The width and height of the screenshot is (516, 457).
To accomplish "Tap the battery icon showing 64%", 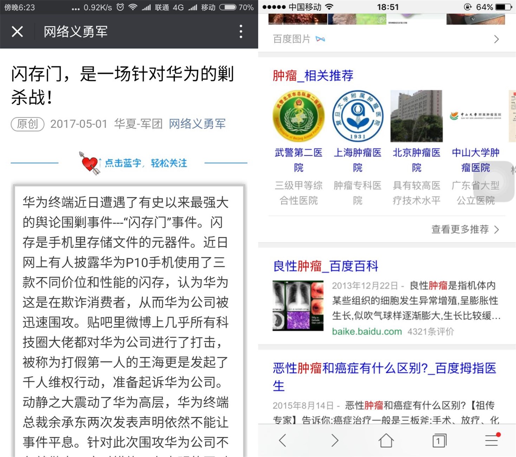I will (x=504, y=7).
